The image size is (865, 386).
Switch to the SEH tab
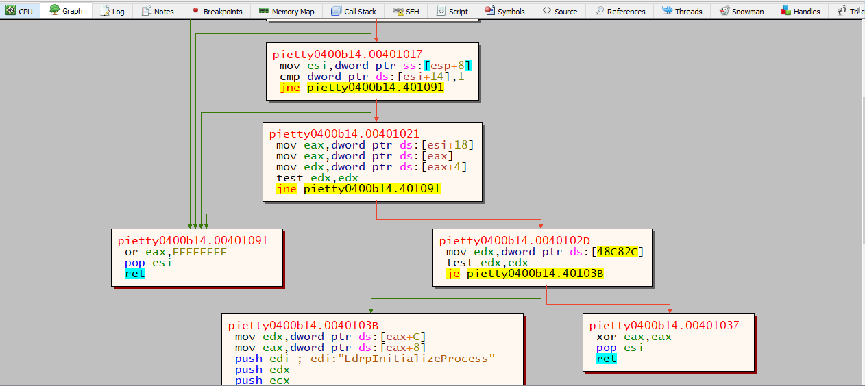coord(406,11)
